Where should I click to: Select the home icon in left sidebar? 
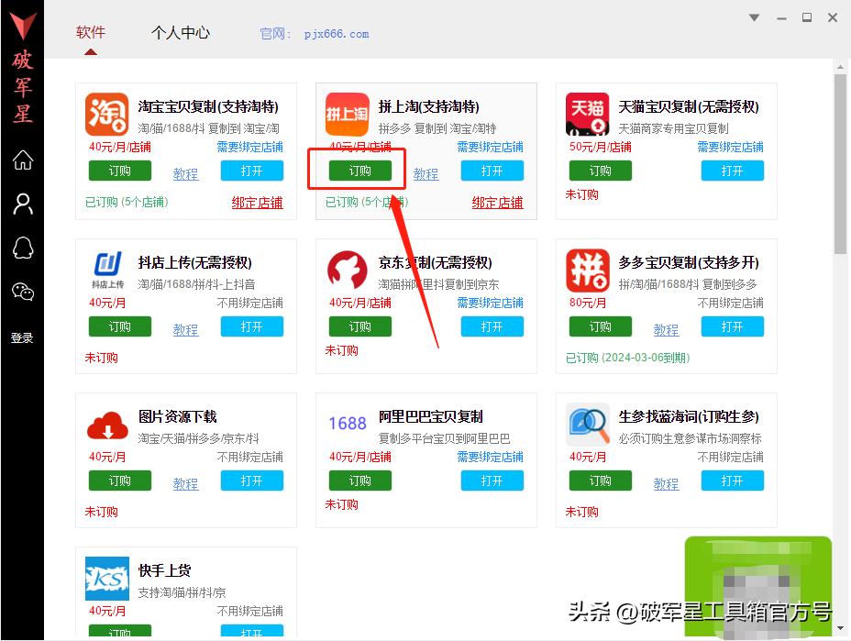click(x=21, y=160)
